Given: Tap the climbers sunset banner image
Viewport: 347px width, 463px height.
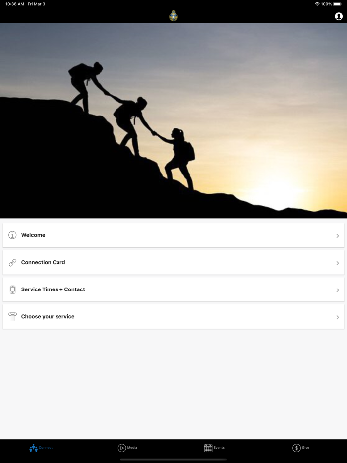Looking at the screenshot, I should [x=173, y=120].
